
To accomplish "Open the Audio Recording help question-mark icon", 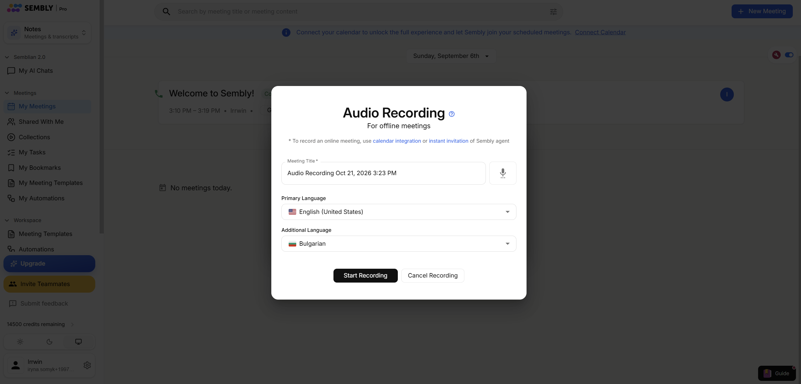I will (452, 114).
